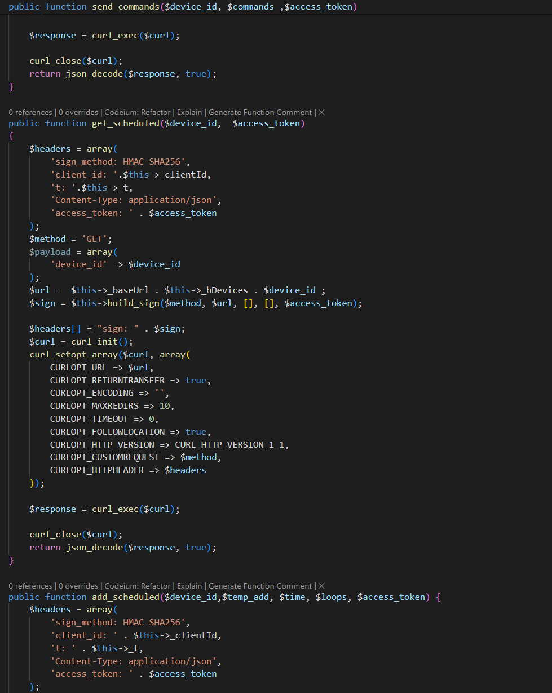Image resolution: width=552 pixels, height=693 pixels.
Task: Click Explain link above add_scheduled function
Action: click(189, 586)
